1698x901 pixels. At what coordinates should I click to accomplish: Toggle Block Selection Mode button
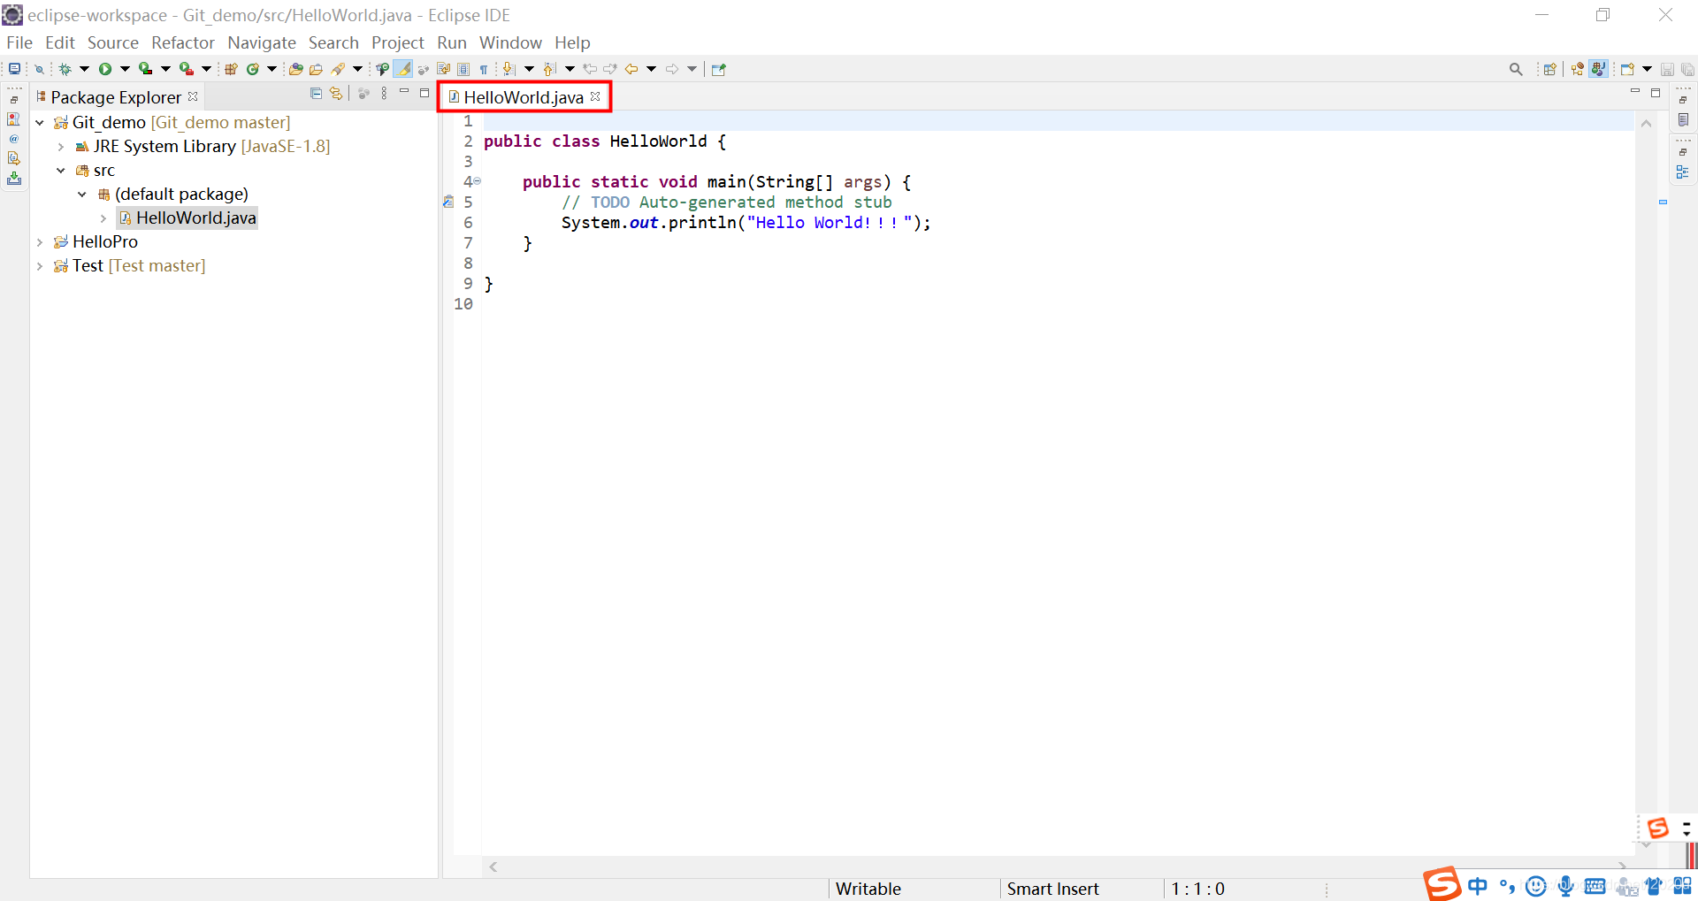[463, 69]
